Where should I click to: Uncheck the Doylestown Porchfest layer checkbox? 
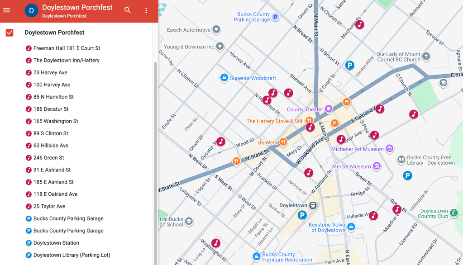click(x=10, y=33)
